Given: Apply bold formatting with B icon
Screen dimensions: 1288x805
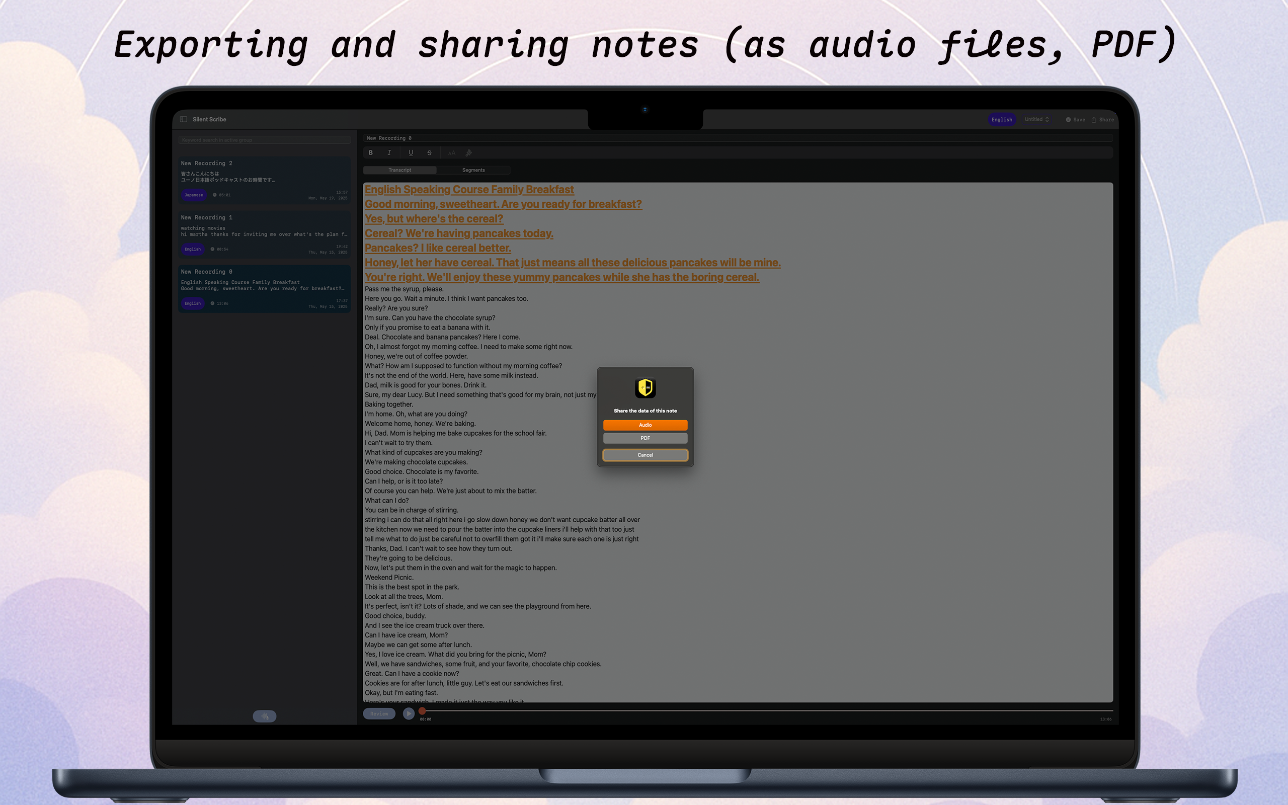Looking at the screenshot, I should coord(370,153).
